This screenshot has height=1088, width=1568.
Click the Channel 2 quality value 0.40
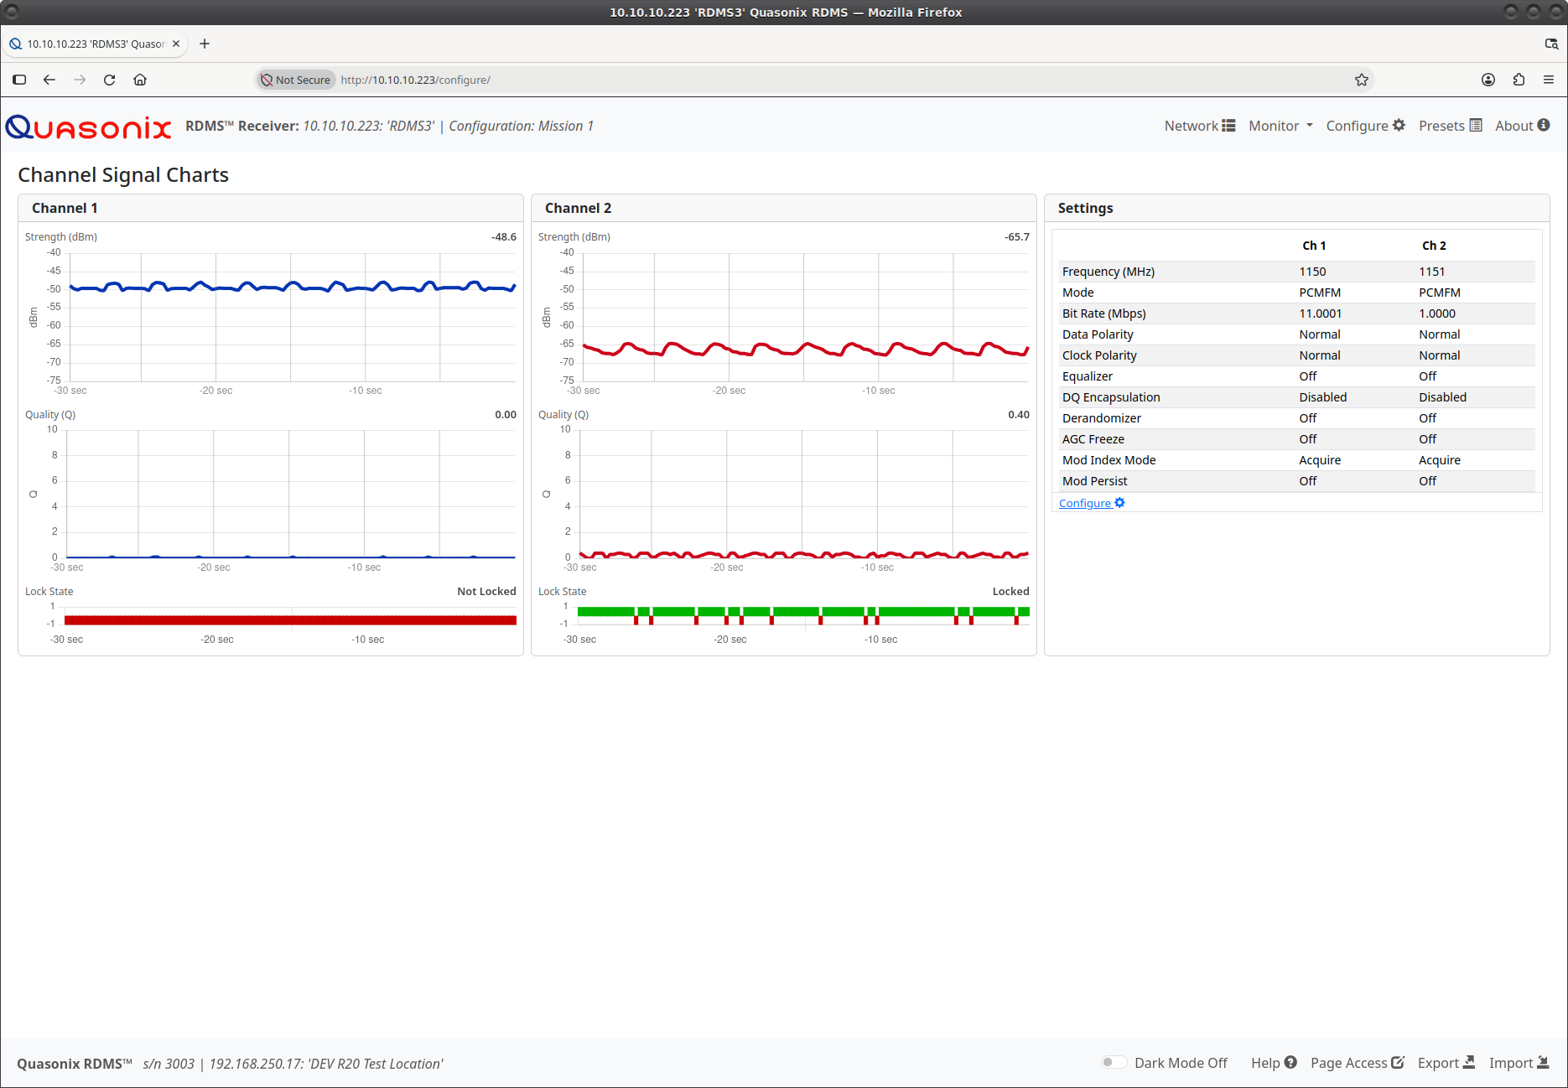coord(1019,415)
